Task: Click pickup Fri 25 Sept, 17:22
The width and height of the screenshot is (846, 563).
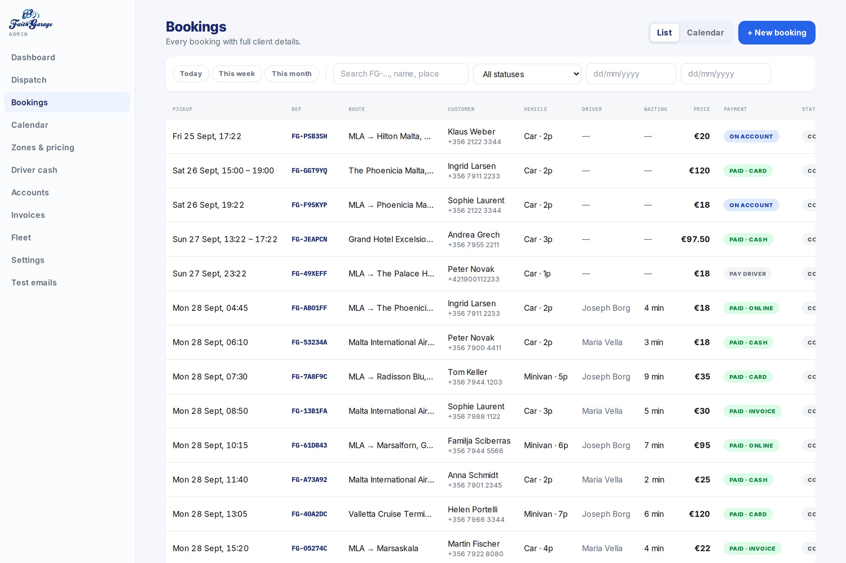Action: tap(207, 136)
